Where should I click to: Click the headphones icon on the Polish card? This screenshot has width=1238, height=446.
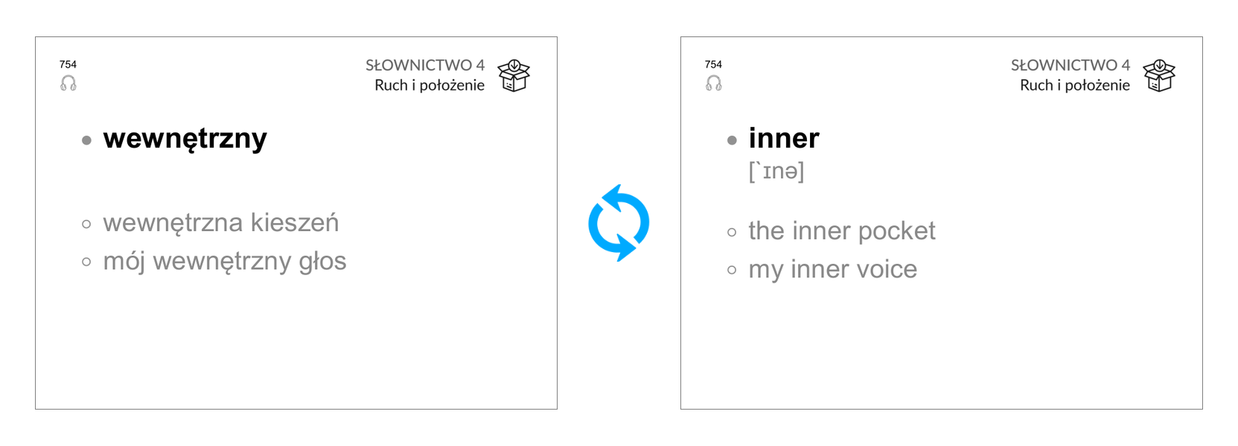[x=68, y=83]
